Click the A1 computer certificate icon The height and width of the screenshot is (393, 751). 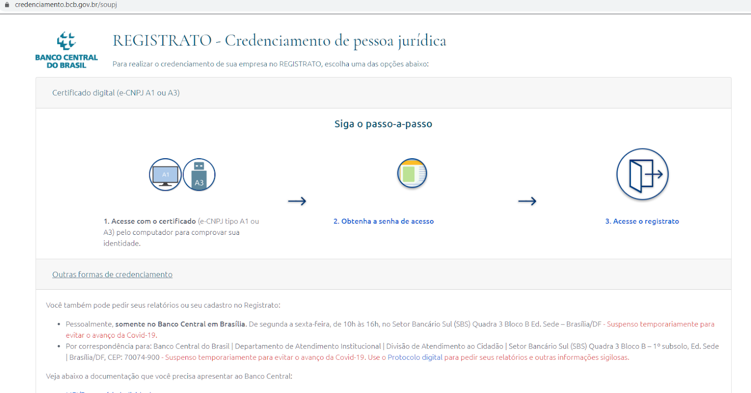(x=165, y=175)
